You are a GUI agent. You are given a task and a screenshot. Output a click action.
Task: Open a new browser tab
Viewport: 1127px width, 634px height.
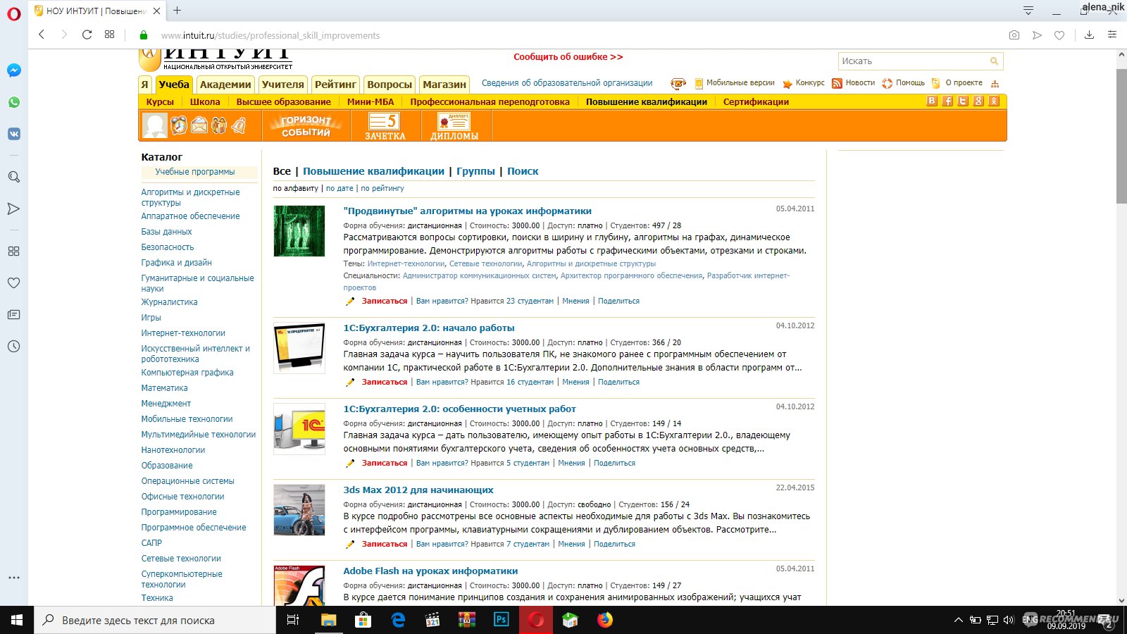[x=178, y=11]
